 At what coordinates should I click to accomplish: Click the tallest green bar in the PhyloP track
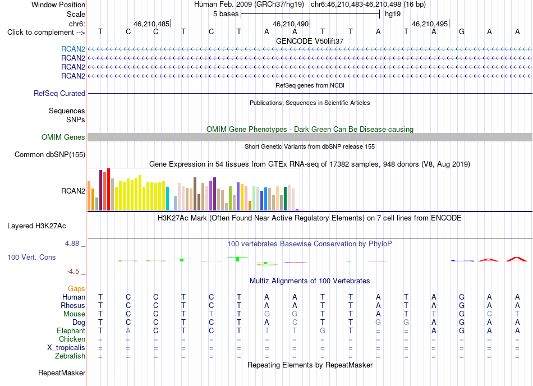[237, 259]
